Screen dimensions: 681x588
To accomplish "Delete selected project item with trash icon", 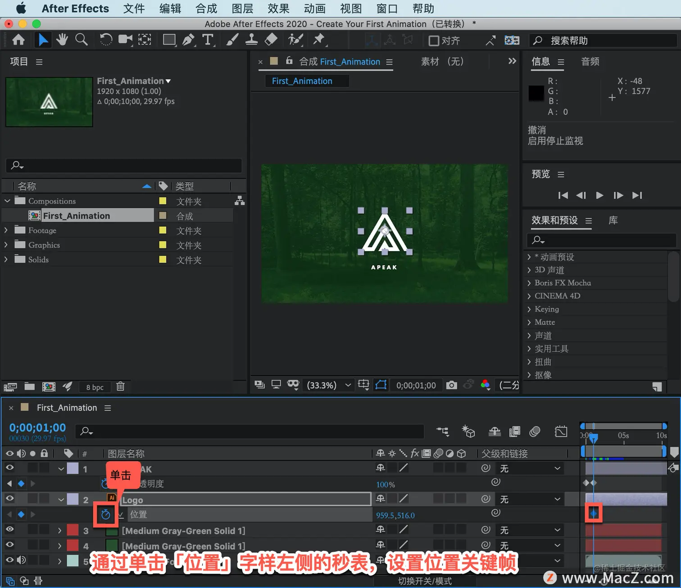I will click(x=120, y=386).
